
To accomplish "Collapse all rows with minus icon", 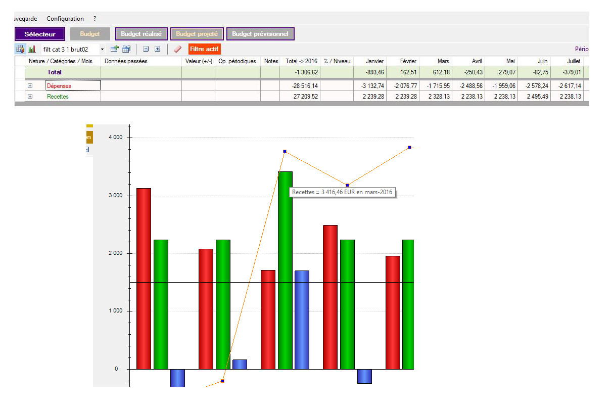I will click(x=146, y=49).
